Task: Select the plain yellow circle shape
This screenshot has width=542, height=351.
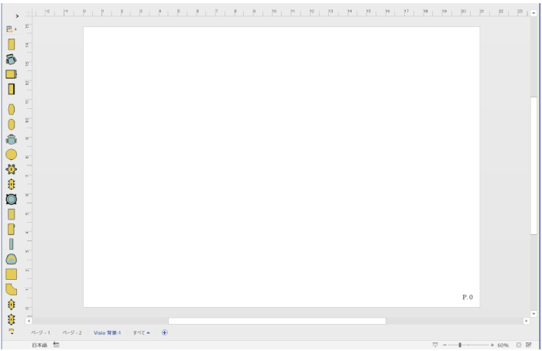Action: coord(12,154)
